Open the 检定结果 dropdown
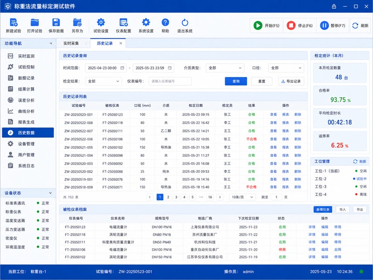The height and width of the screenshot is (280, 373). [104, 81]
